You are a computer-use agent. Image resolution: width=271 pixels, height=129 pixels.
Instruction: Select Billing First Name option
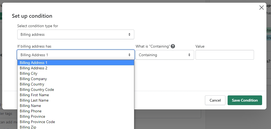click(x=34, y=95)
